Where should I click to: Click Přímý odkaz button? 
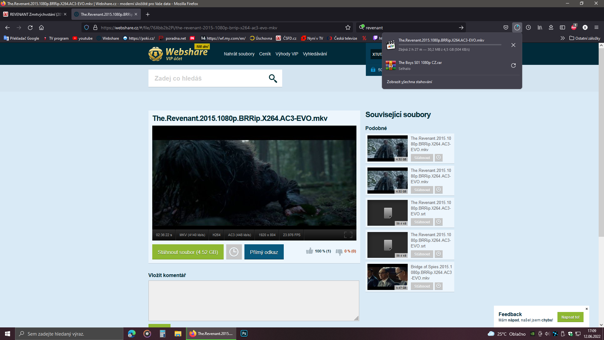[x=264, y=252]
